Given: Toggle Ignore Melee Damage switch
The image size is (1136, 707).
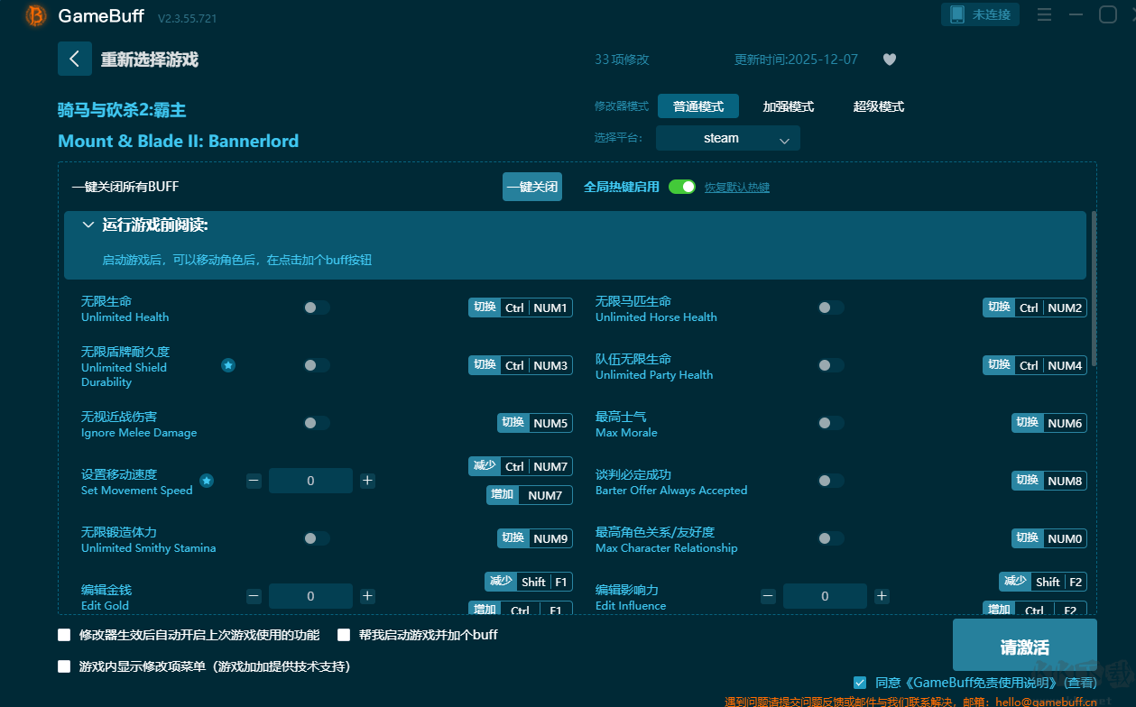Looking at the screenshot, I should point(317,423).
